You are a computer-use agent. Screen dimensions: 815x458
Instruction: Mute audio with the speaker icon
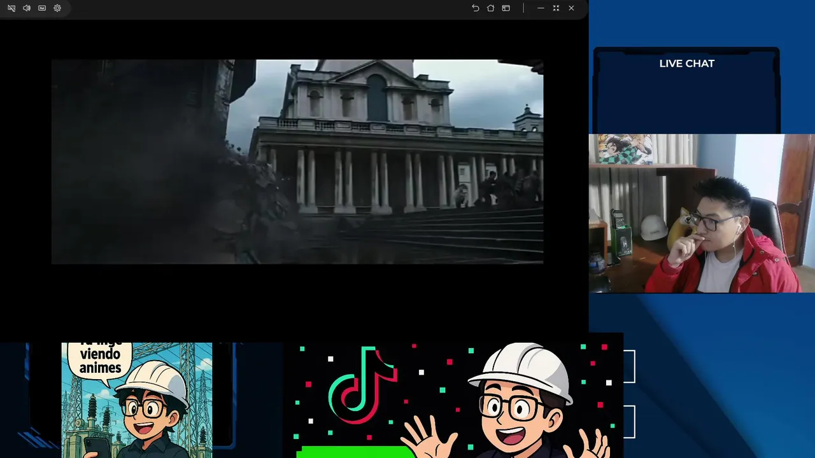(27, 8)
